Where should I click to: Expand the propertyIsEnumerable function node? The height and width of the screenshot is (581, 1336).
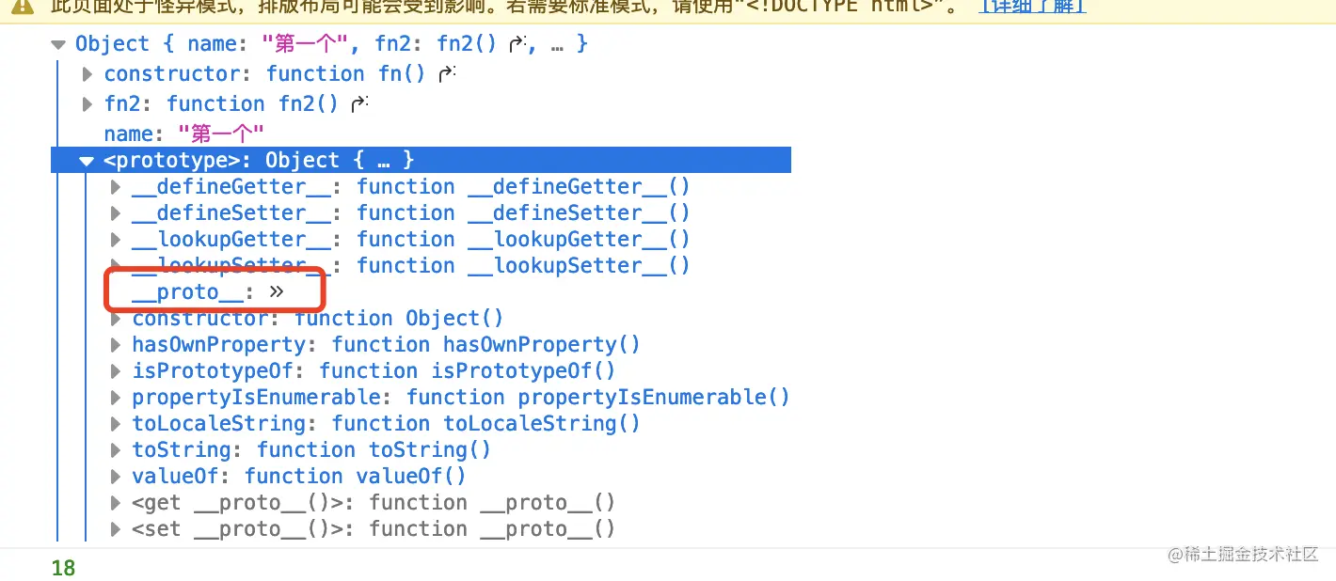coord(116,397)
